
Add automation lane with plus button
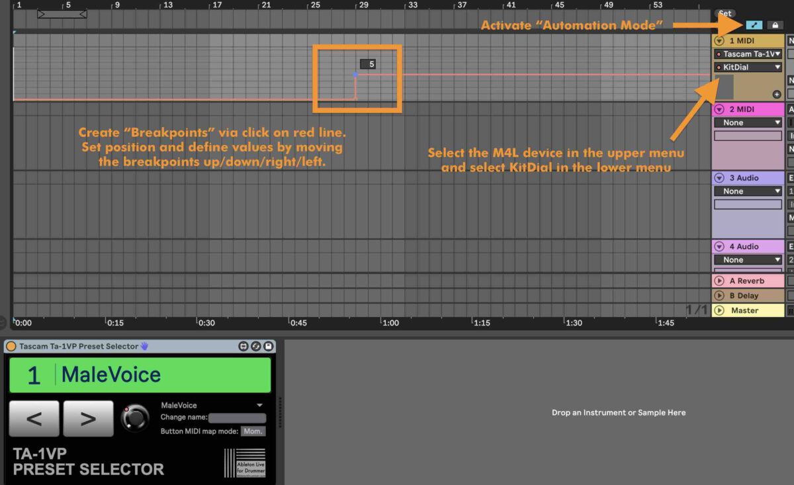coord(777,95)
